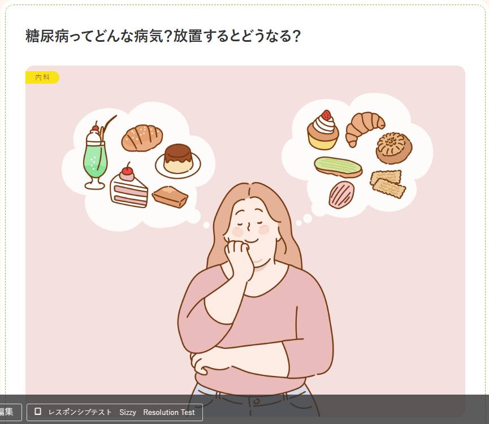Click the scored bread roll illustration
489x424 pixels.
142,138
